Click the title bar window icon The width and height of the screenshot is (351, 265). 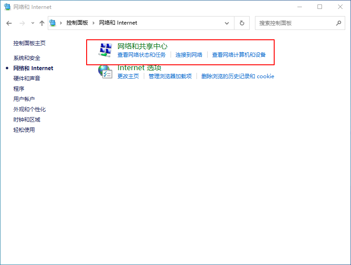(7, 7)
